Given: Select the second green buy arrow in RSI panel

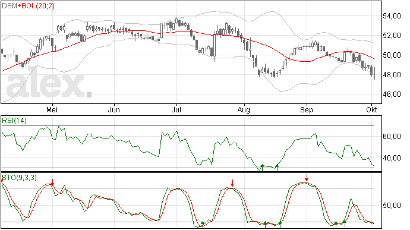Looking at the screenshot, I should tap(277, 168).
